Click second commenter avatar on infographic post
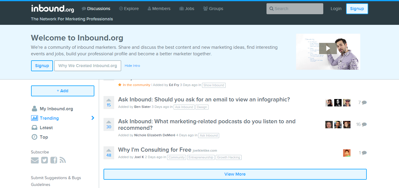This screenshot has height=188, width=399. (x=338, y=103)
